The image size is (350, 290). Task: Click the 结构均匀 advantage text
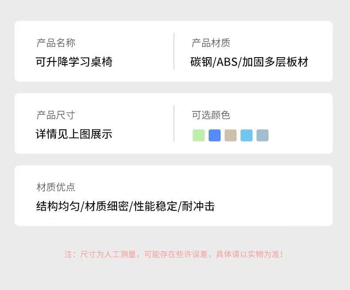pos(58,206)
